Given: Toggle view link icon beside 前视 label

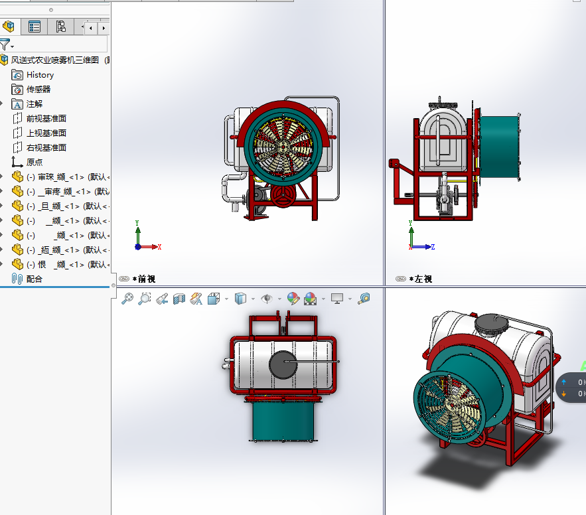Looking at the screenshot, I should coord(123,279).
